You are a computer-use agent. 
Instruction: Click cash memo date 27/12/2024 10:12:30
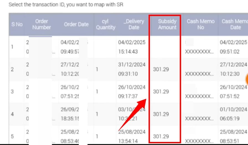[233, 69]
